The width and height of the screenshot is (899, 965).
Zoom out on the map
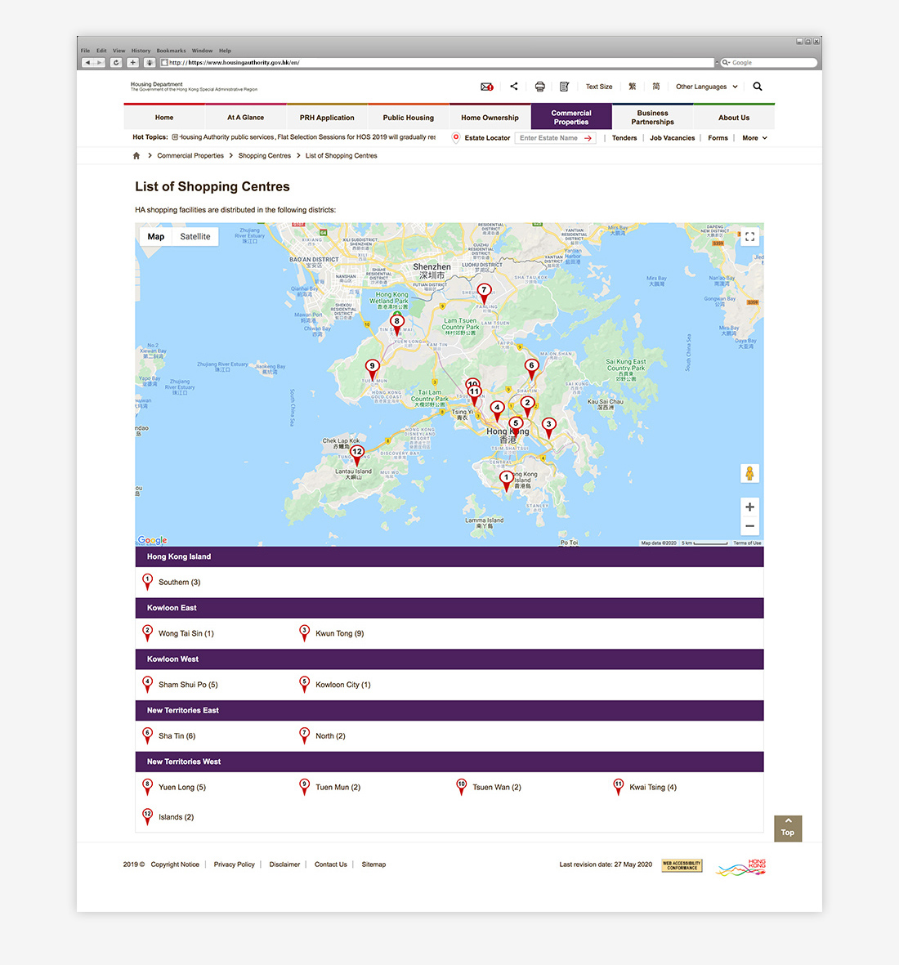point(749,527)
